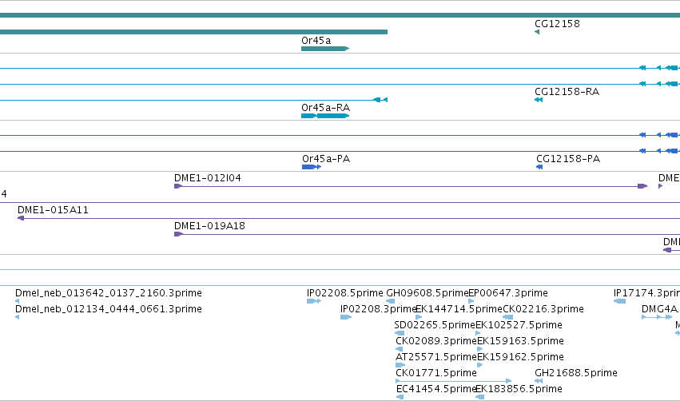Select the GH09608.5prime EST glyph
Image resolution: width=680 pixels, height=401 pixels.
(x=390, y=301)
